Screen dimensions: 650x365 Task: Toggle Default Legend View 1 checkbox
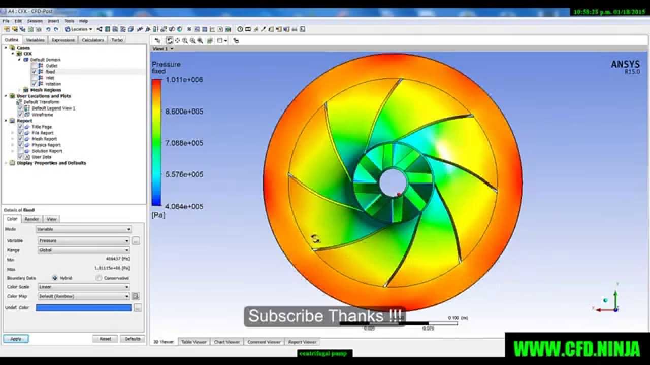[20, 108]
